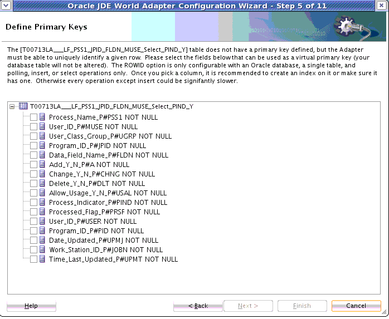Select 'Program_ID_P#PID NOT NULL' text
389x319 pixels.
[96, 231]
